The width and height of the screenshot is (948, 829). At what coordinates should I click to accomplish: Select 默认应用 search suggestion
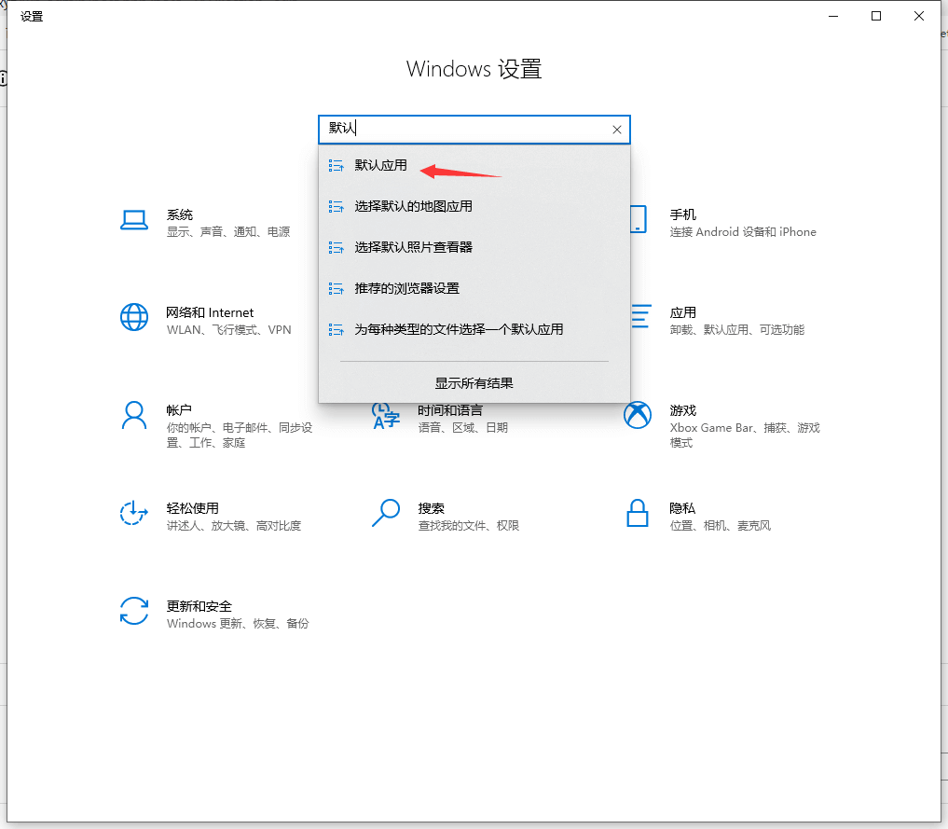click(474, 165)
